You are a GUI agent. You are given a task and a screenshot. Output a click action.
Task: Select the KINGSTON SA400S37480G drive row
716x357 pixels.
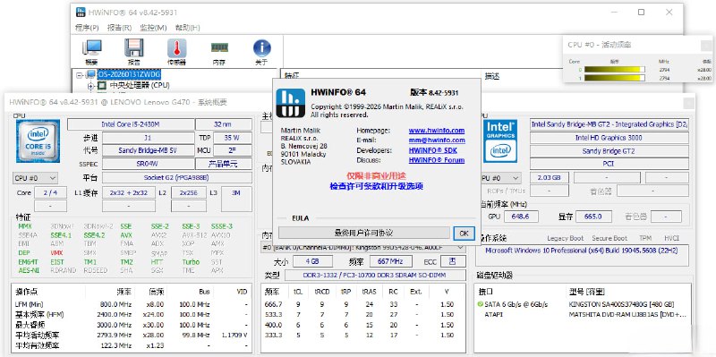pyautogui.click(x=583, y=304)
